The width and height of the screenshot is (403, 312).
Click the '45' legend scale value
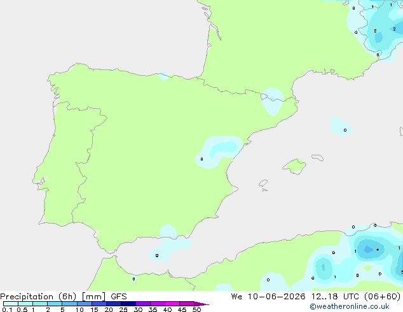(182, 309)
